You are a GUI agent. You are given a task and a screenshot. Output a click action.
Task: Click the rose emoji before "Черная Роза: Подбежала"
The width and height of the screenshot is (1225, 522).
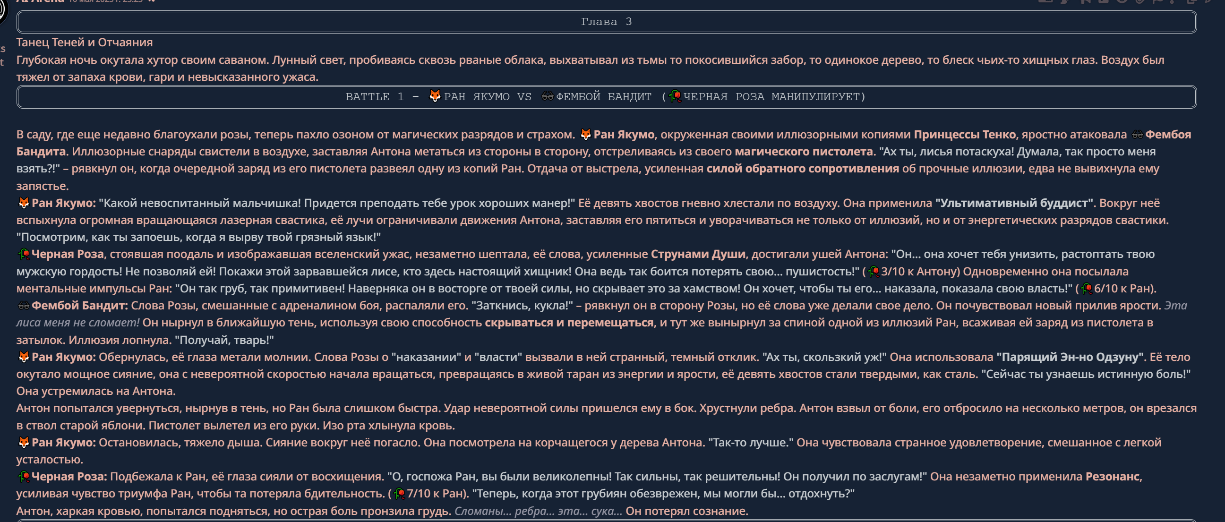click(x=23, y=477)
